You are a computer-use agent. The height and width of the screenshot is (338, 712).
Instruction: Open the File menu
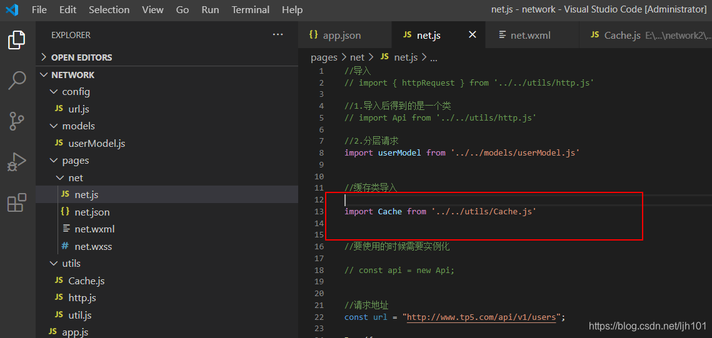coord(39,9)
